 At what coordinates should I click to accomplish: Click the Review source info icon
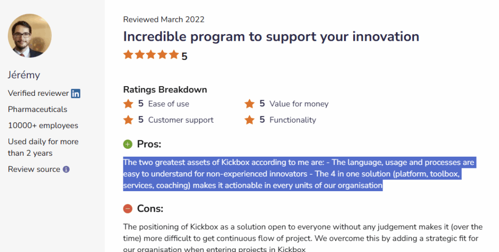point(66,169)
